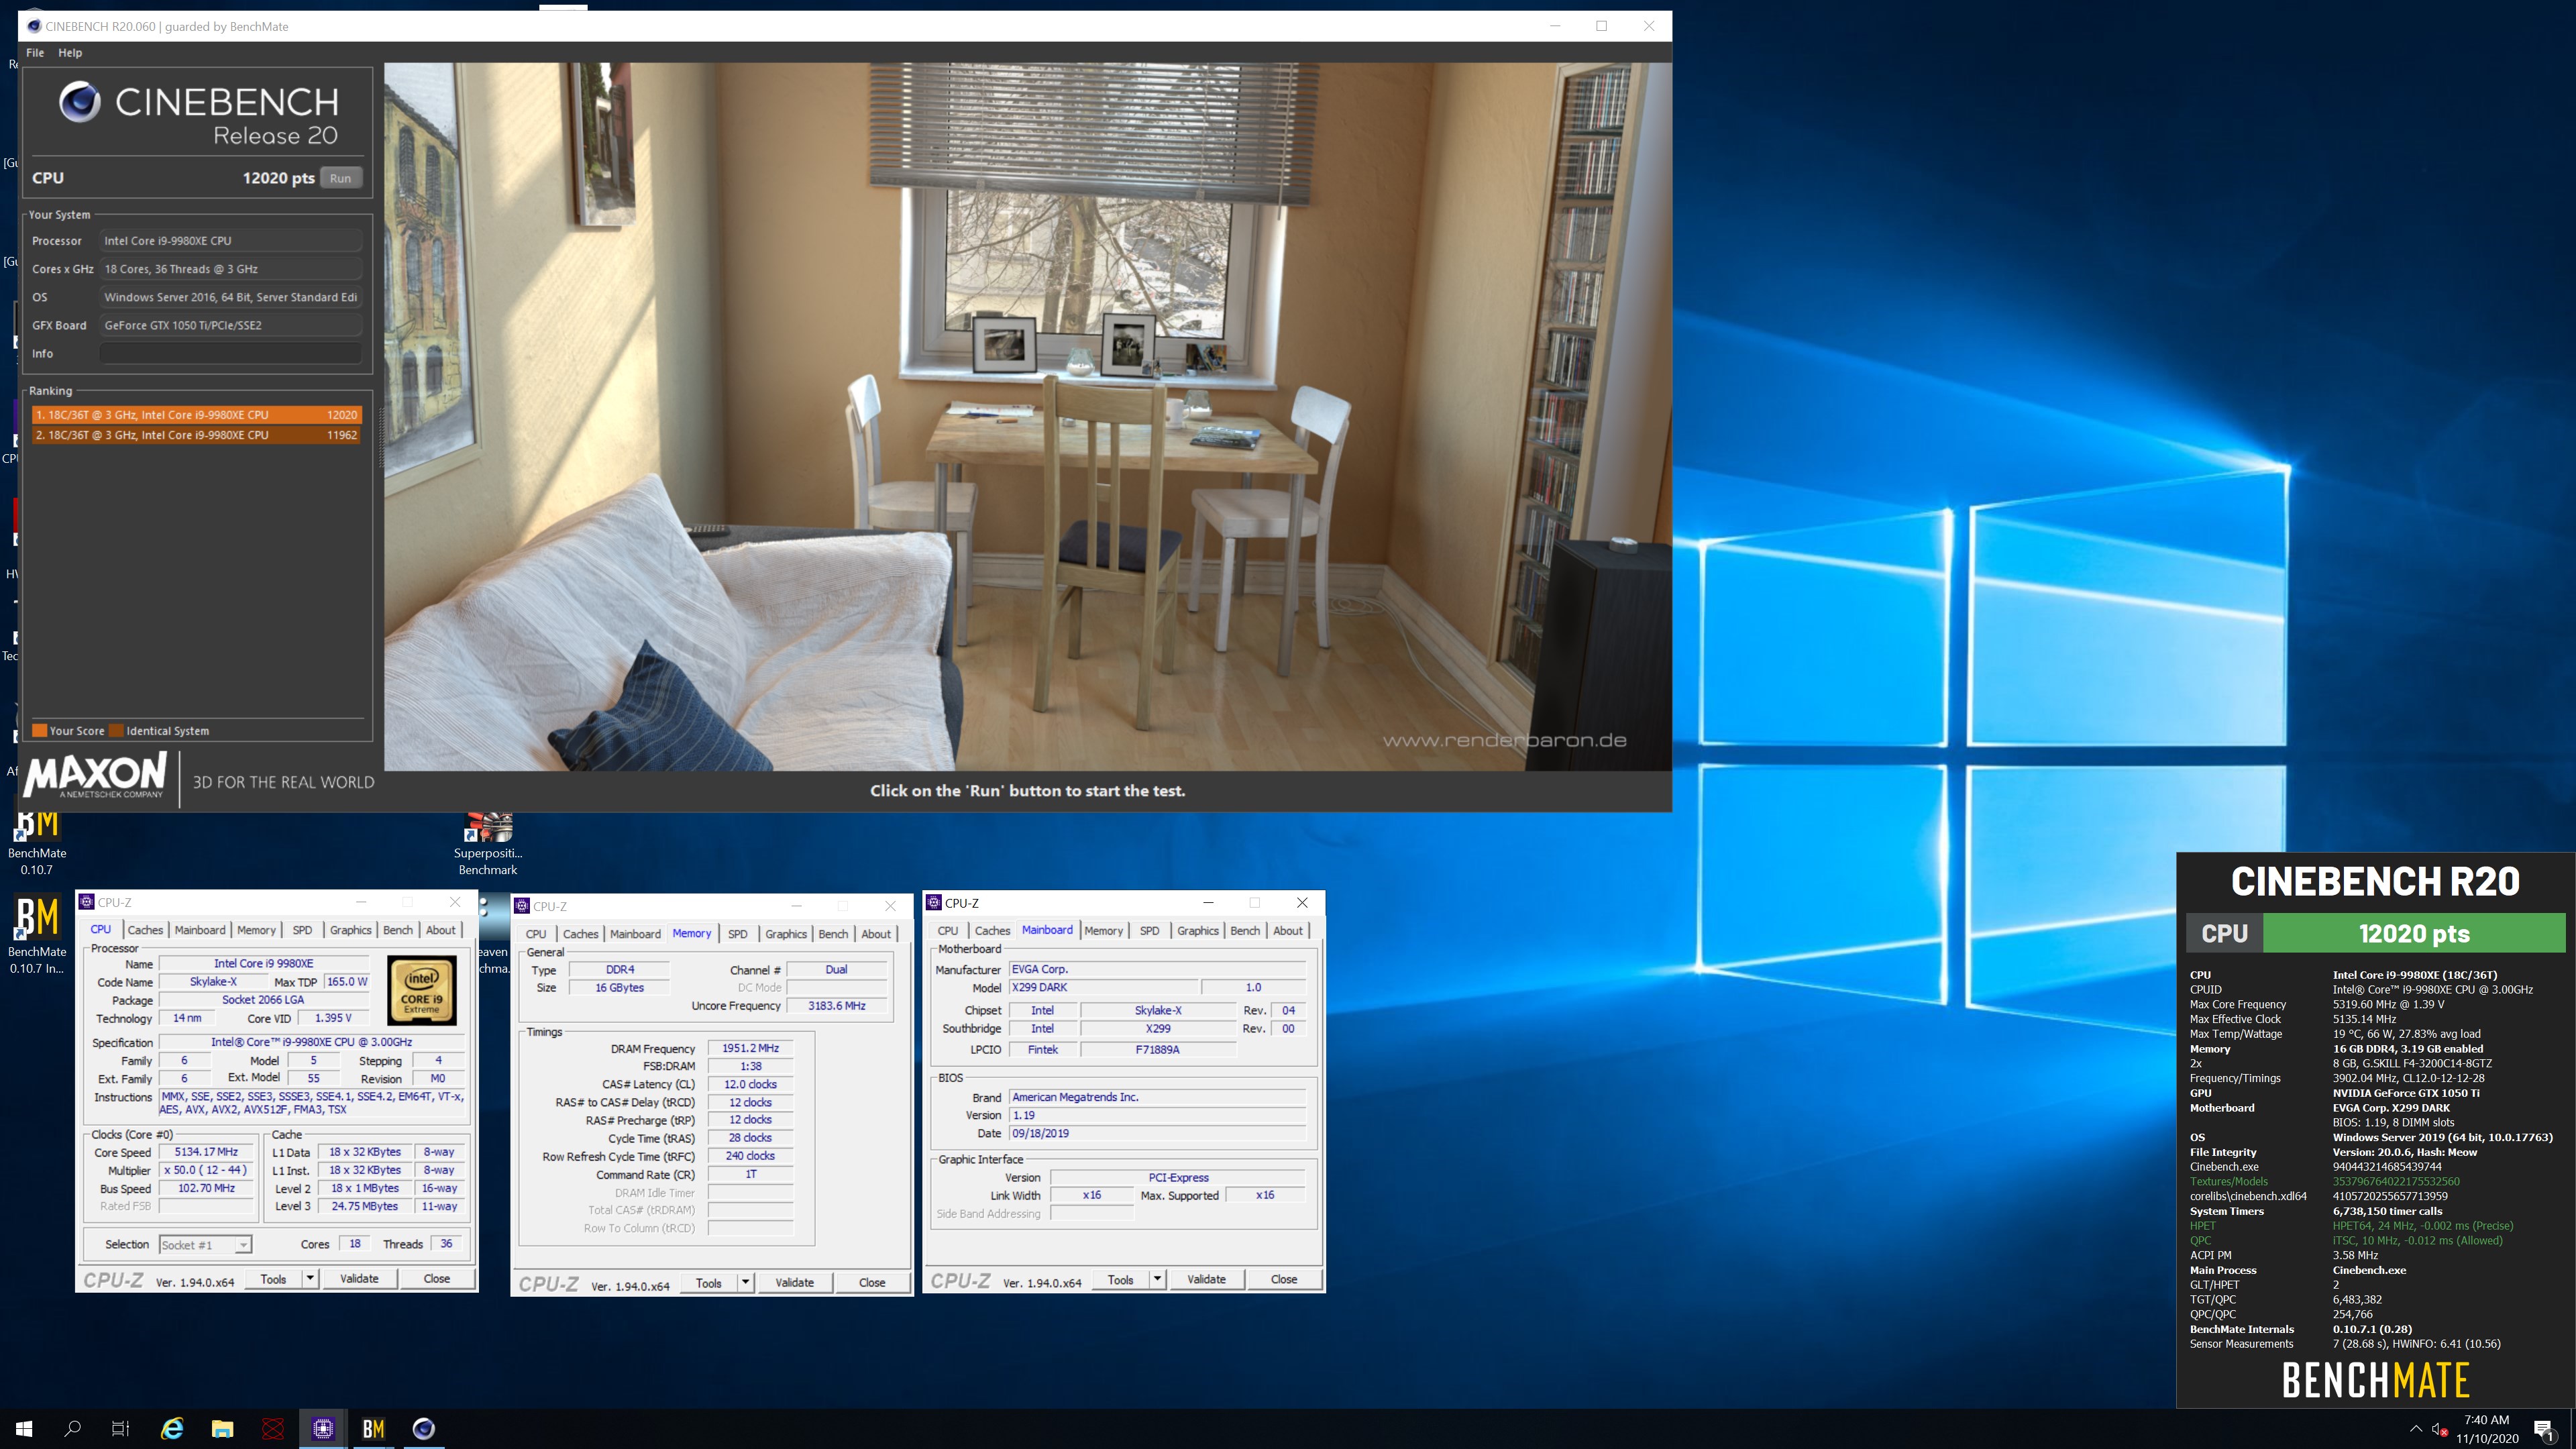
Task: Click the X299 DARK model field
Action: [x=1103, y=988]
